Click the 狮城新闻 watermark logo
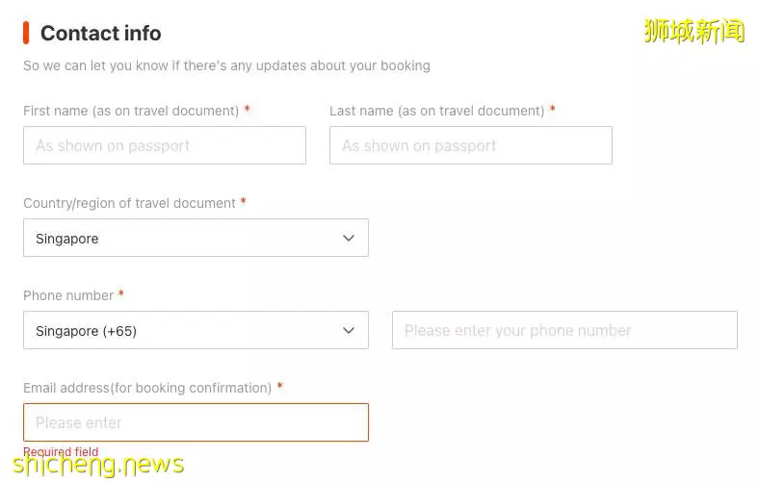Screen dimensions: 759x483 (694, 31)
